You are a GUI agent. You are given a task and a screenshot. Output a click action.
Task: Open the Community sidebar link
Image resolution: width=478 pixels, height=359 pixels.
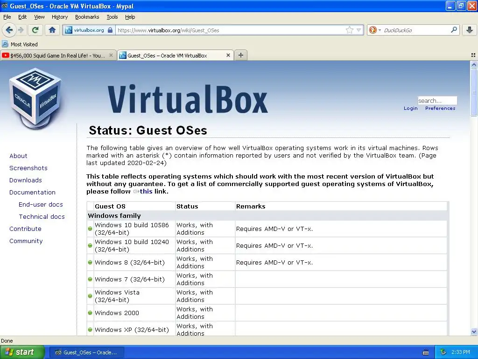coord(26,241)
